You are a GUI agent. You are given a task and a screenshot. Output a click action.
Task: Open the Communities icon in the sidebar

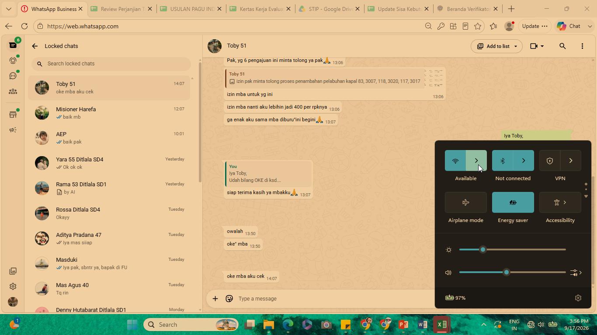coord(13,92)
